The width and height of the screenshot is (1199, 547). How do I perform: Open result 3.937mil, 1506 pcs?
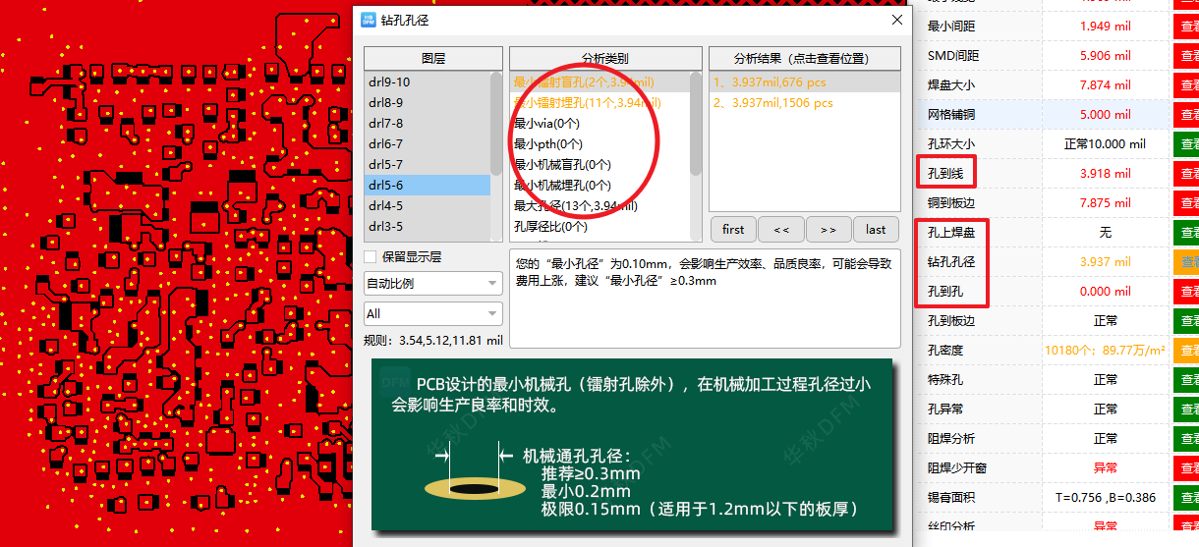pyautogui.click(x=804, y=103)
